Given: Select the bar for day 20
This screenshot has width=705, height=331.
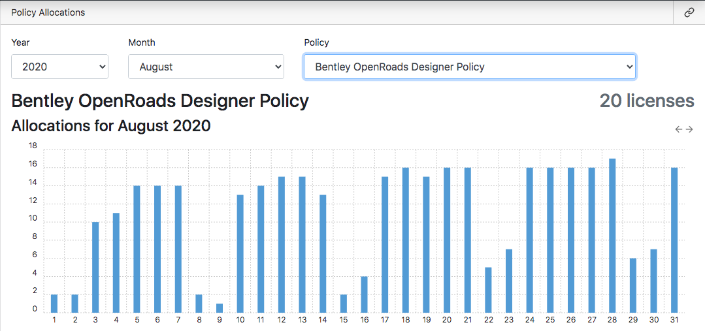Looking at the screenshot, I should [448, 240].
